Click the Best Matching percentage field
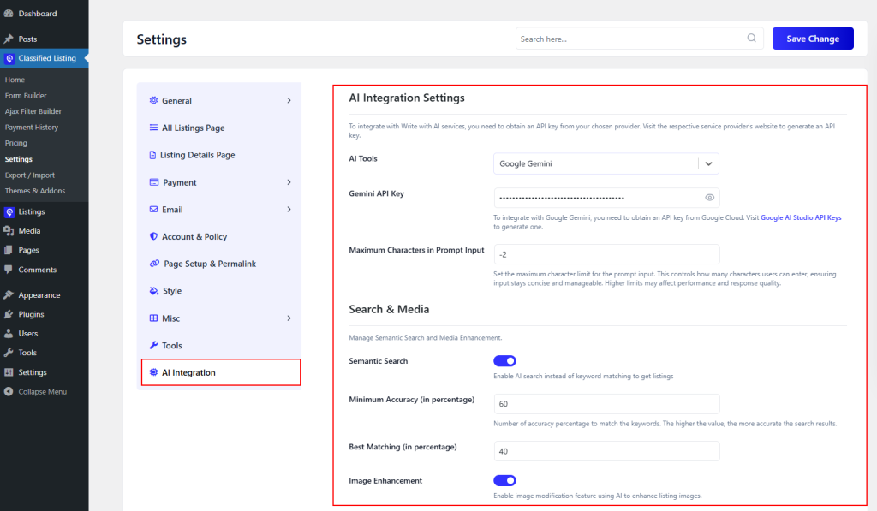The image size is (877, 511). coord(606,451)
